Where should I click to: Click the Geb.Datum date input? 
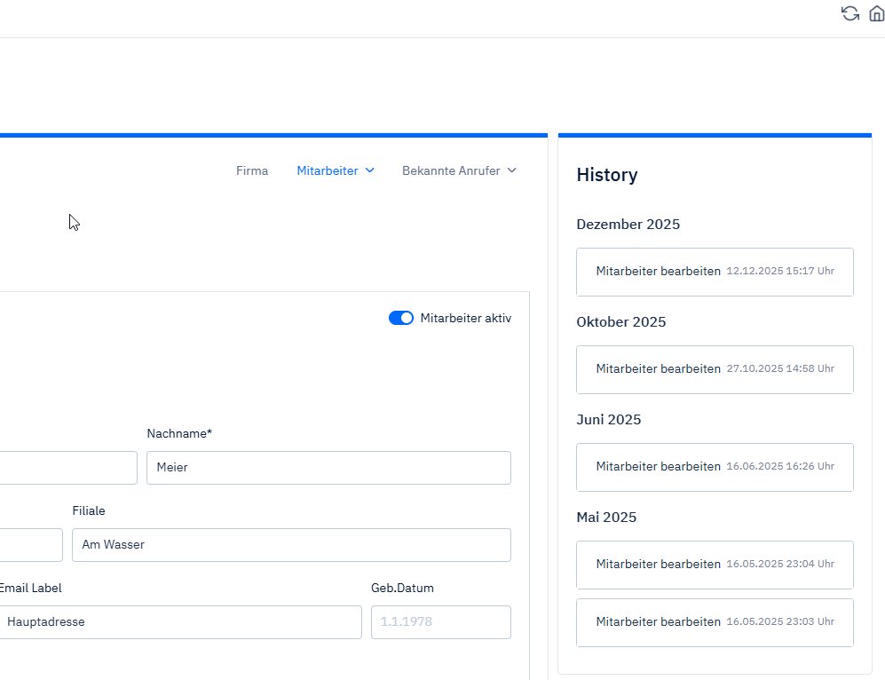tap(440, 622)
